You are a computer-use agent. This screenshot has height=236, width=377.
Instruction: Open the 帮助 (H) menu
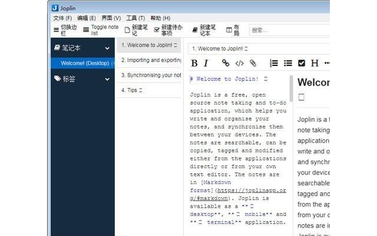(160, 18)
